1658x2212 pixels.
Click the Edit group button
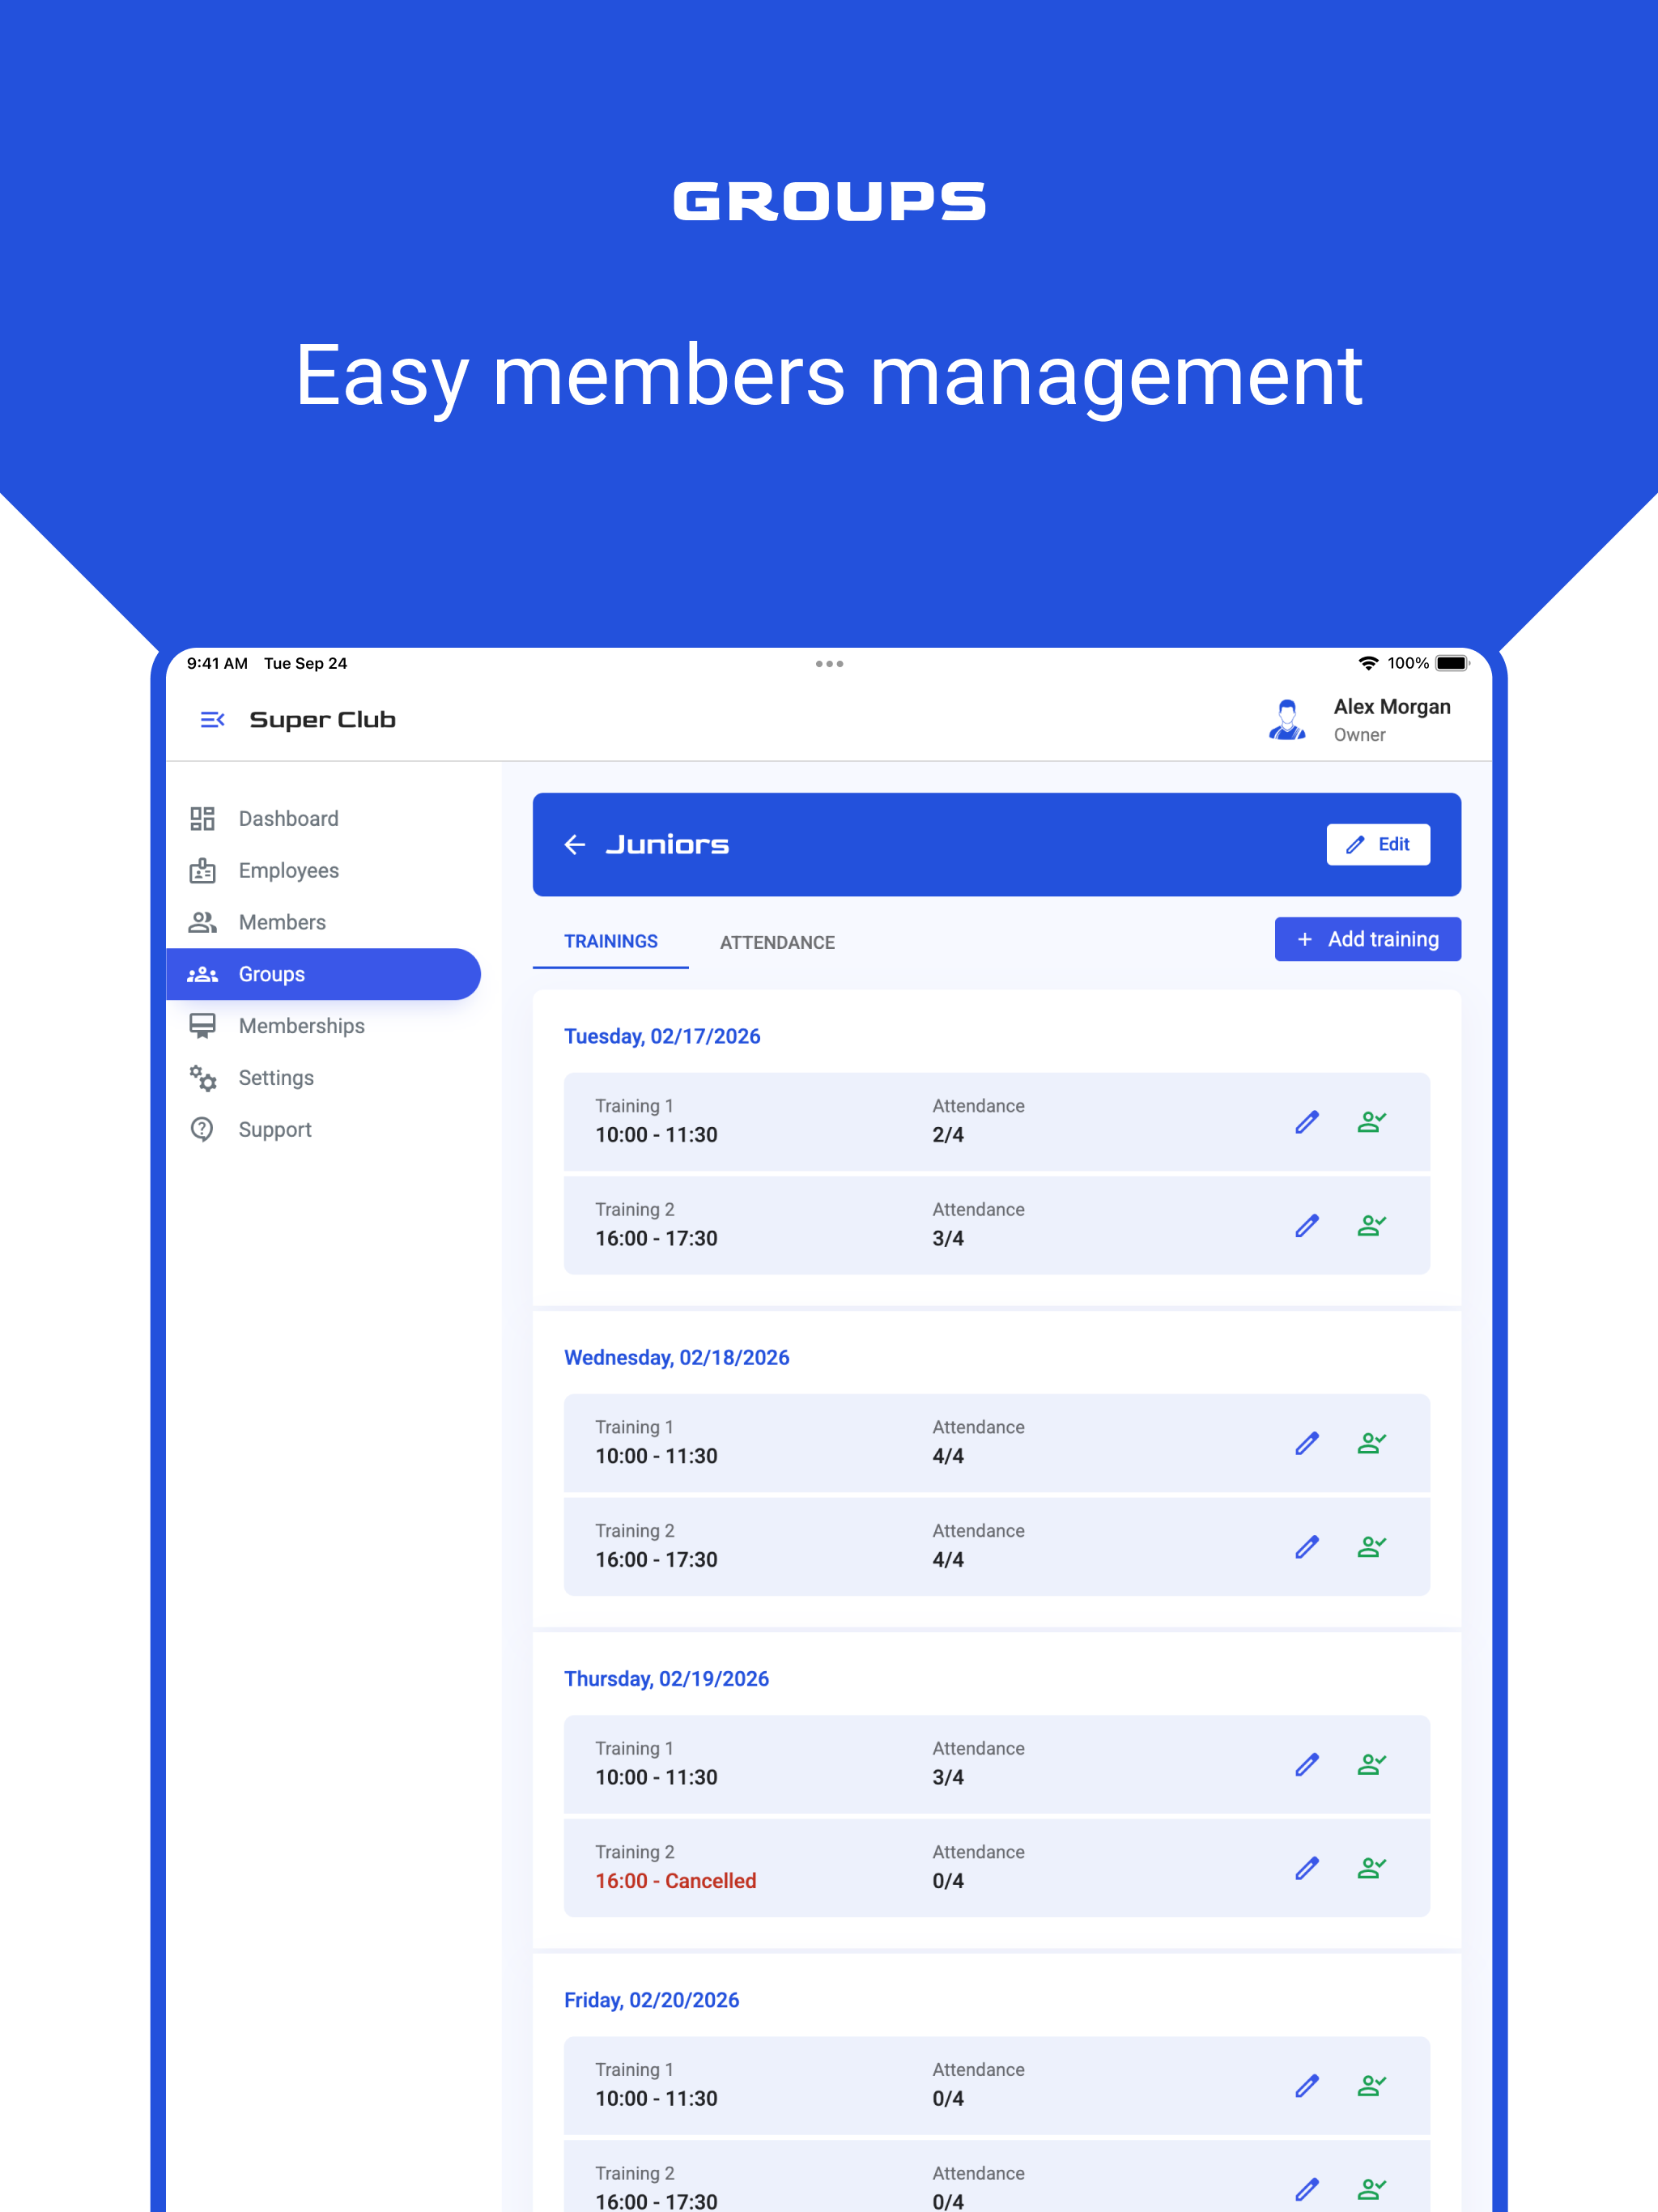1378,845
